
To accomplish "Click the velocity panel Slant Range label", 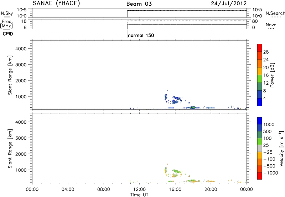I will point(10,149).
